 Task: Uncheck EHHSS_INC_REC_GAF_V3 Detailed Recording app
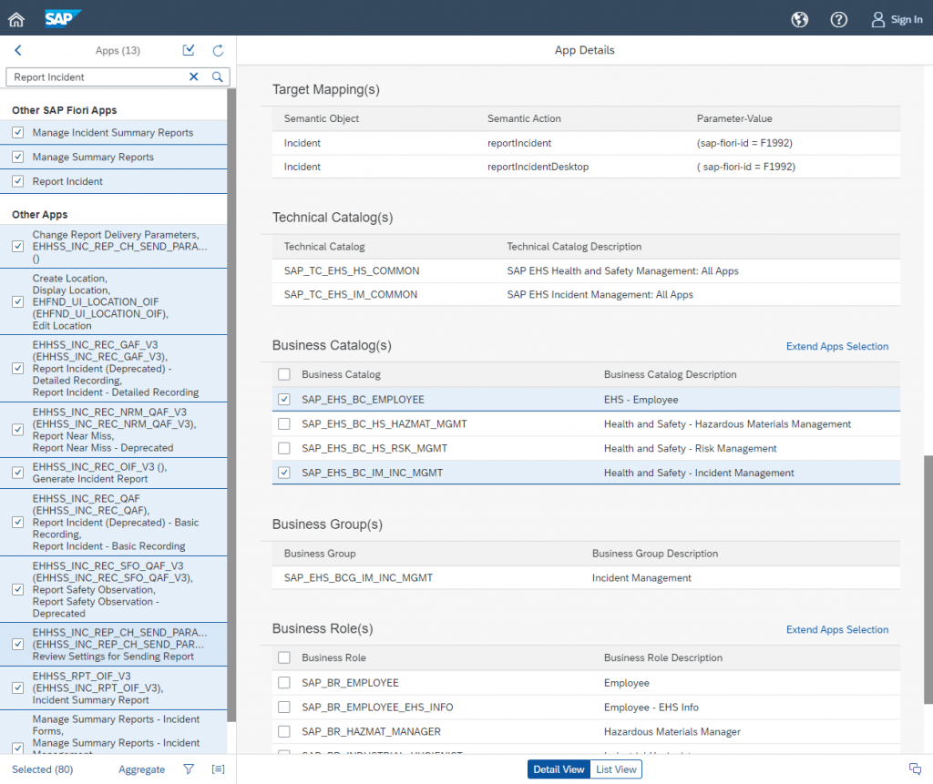(x=18, y=368)
